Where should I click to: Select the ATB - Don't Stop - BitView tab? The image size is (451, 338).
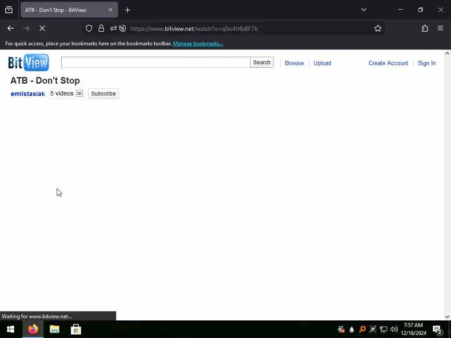[69, 10]
